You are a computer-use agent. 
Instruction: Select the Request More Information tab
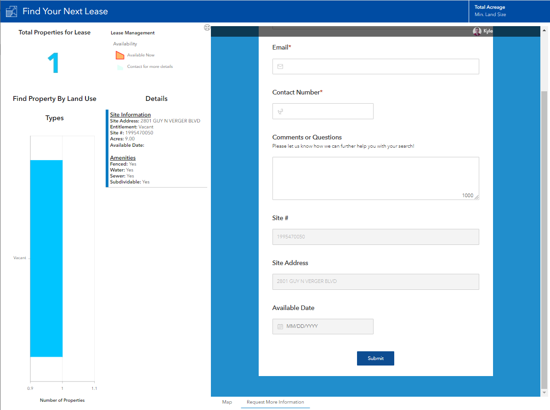[x=275, y=402]
